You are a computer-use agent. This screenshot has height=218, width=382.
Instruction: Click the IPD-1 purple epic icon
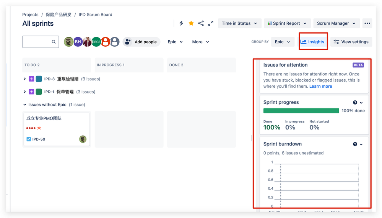coord(31,92)
